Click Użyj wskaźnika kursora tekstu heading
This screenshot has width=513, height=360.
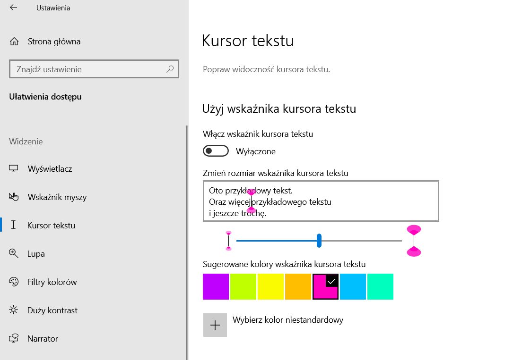coord(279,109)
